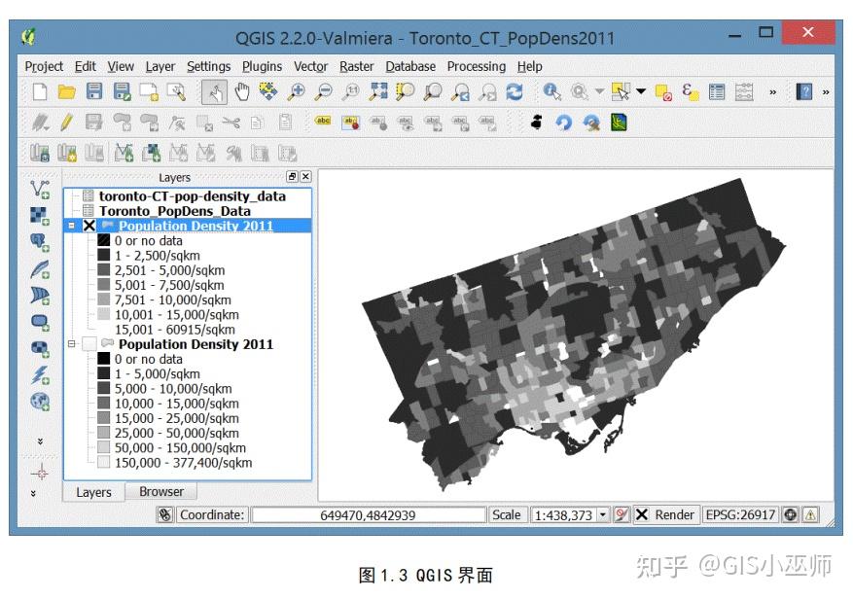Viewport: 853px width, 599px height.
Task: Click the EPSG:26917 CRS status button
Action: 742,515
